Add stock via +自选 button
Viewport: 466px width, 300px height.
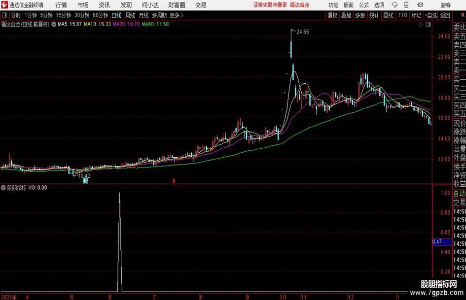pos(430,15)
